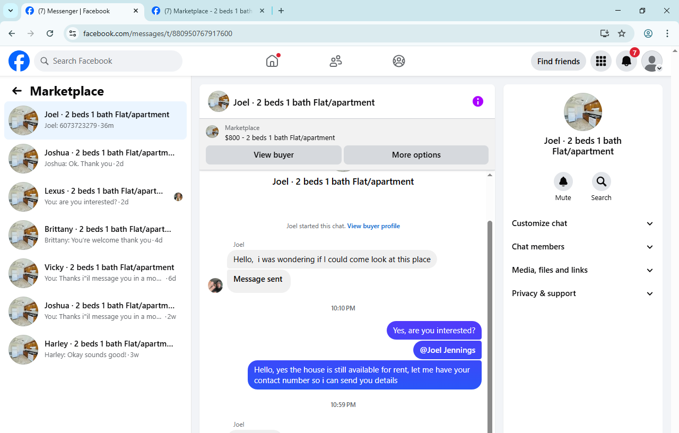Search in conversation magnifier icon

pos(602,181)
